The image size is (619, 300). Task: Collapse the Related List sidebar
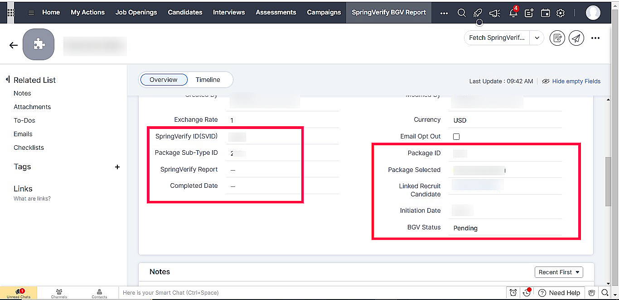point(8,80)
